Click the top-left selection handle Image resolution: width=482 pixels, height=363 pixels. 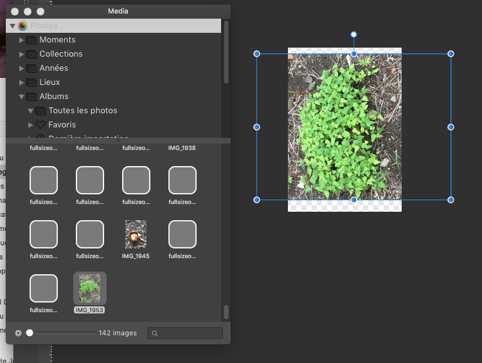coord(256,54)
